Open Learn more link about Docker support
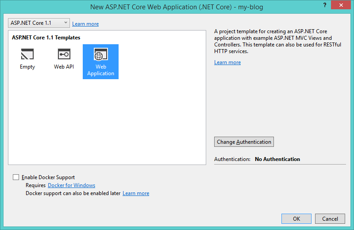The image size is (354, 230). pyautogui.click(x=136, y=193)
